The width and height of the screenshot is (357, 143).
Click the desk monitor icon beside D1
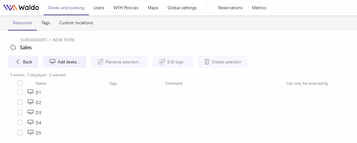click(x=30, y=92)
